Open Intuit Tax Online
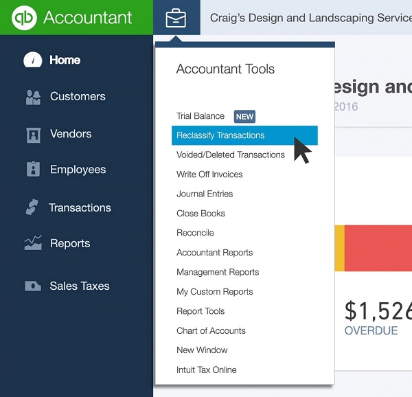This screenshot has height=397, width=412. [x=207, y=370]
